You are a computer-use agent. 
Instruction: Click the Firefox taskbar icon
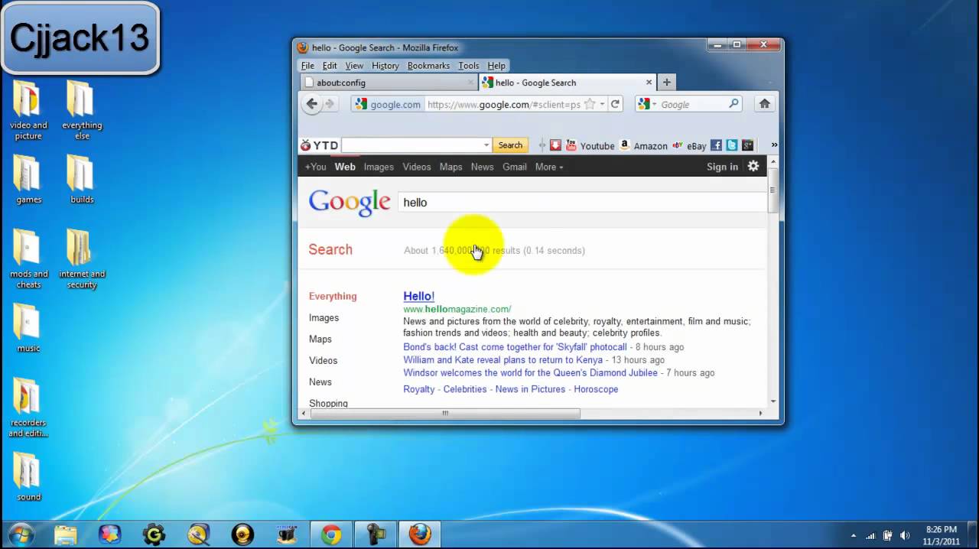tap(419, 534)
